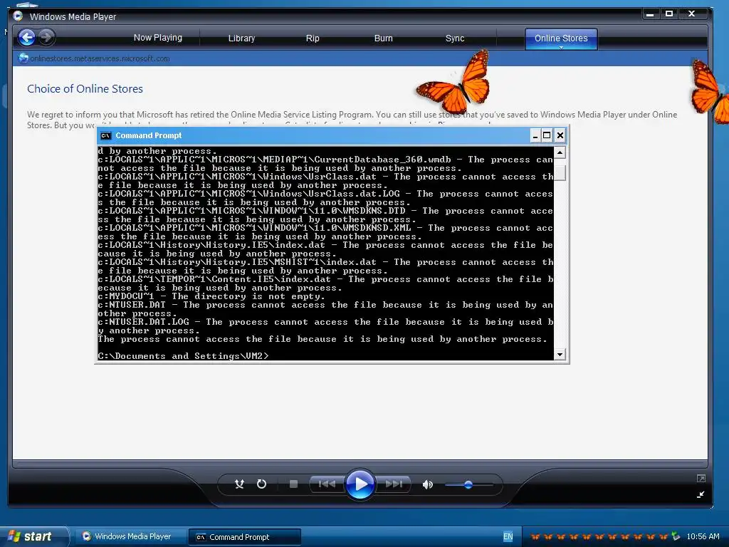Viewport: 729px width, 547px height.
Task: Click the Command Prompt scroll up arrow
Action: (x=560, y=152)
